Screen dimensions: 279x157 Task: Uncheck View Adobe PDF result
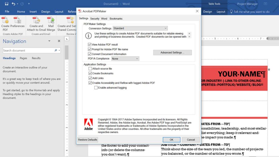tap(89, 44)
